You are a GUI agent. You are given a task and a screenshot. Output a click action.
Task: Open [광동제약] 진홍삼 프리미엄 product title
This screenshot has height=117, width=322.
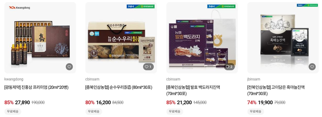click(36, 87)
